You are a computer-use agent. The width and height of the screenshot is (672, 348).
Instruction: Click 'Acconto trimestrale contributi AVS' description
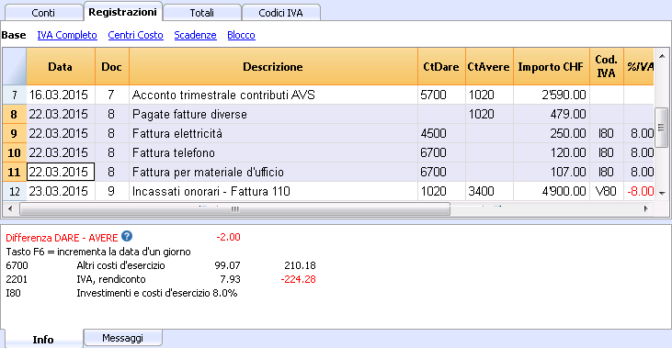tap(273, 95)
